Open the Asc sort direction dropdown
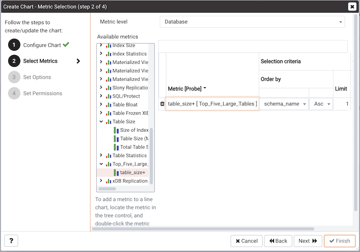Screen dimensions: 360x252 click(321, 104)
